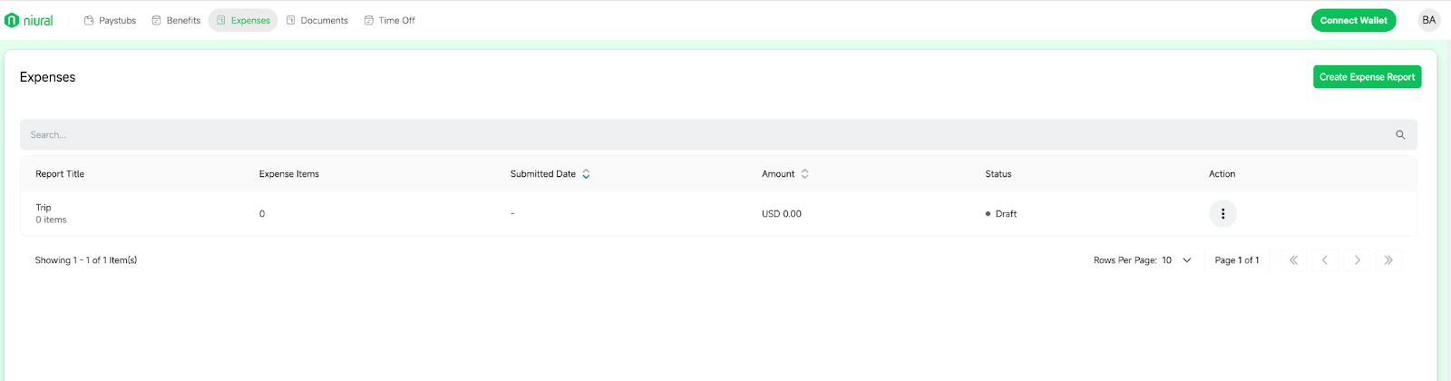Click the Niural logo icon
This screenshot has height=381, width=1451.
[x=12, y=20]
